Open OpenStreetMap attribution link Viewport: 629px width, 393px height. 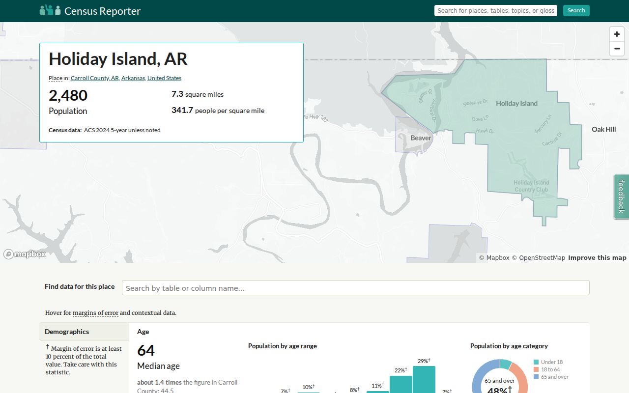(x=538, y=258)
